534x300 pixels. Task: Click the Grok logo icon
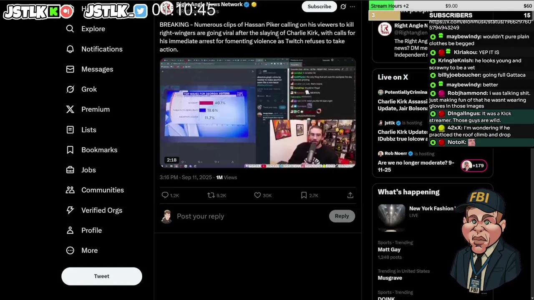(x=70, y=89)
